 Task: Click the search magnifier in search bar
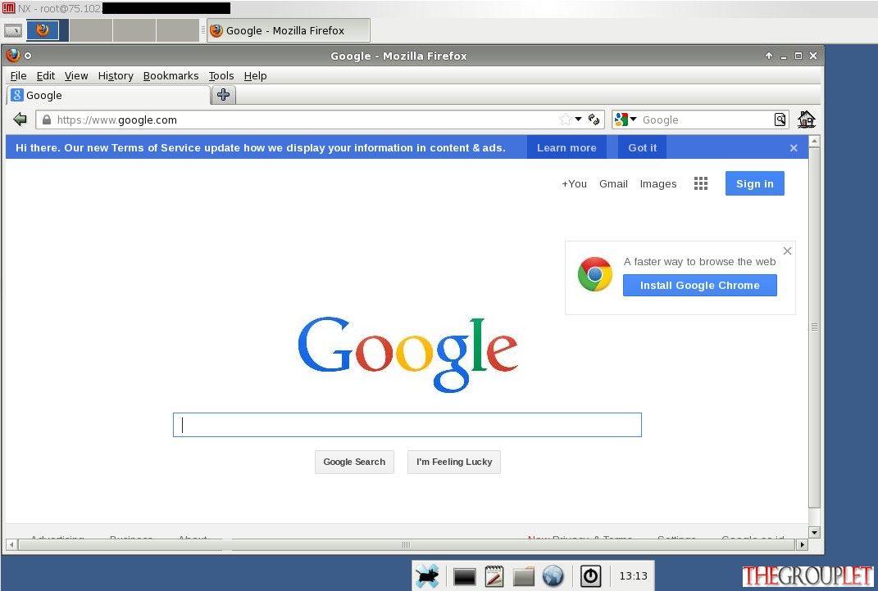pyautogui.click(x=780, y=119)
